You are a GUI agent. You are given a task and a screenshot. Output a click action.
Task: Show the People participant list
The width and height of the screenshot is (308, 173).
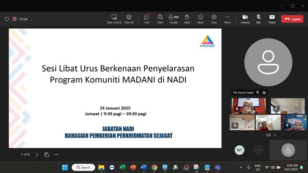[174, 19]
